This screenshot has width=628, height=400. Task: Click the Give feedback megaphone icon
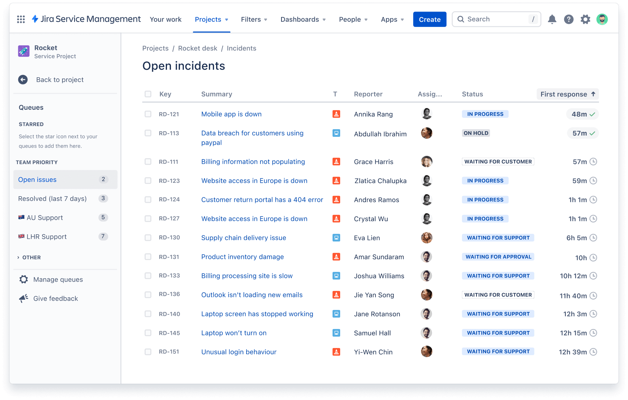tap(24, 299)
